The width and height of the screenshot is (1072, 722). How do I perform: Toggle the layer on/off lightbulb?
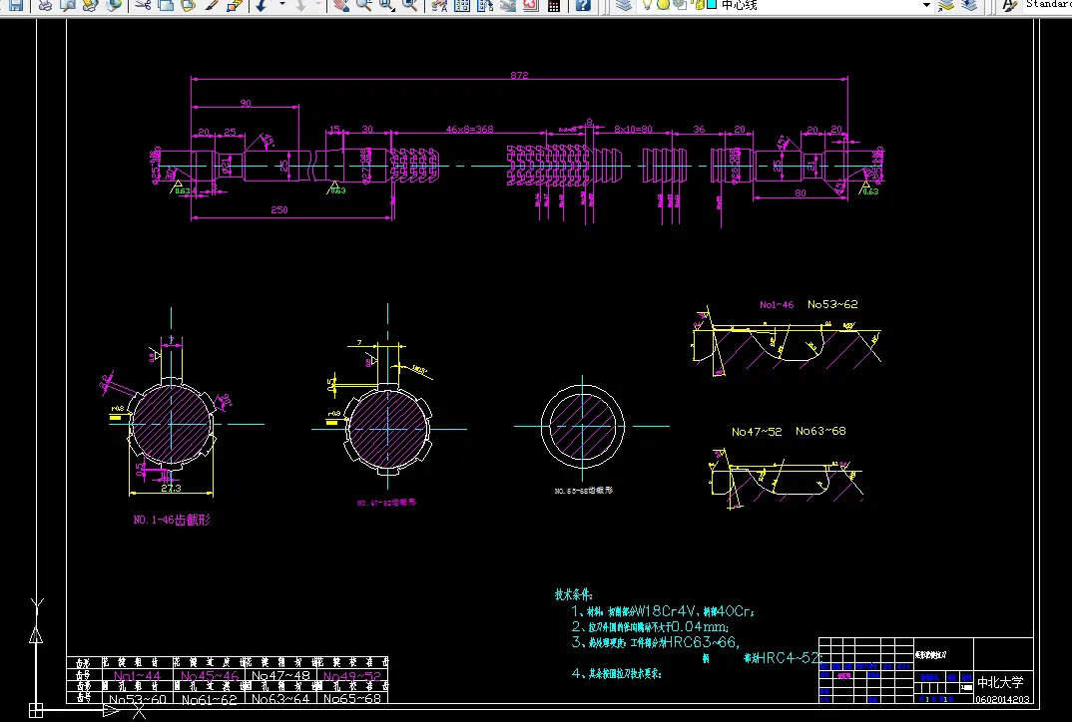point(648,4)
